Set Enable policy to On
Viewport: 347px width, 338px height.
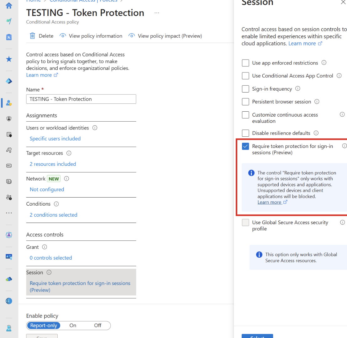point(73,325)
